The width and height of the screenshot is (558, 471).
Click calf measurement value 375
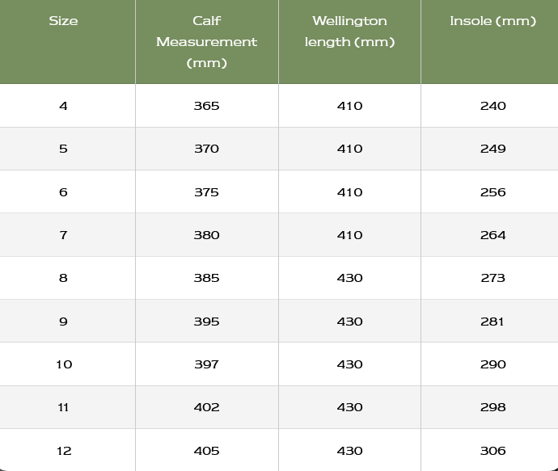click(x=207, y=192)
